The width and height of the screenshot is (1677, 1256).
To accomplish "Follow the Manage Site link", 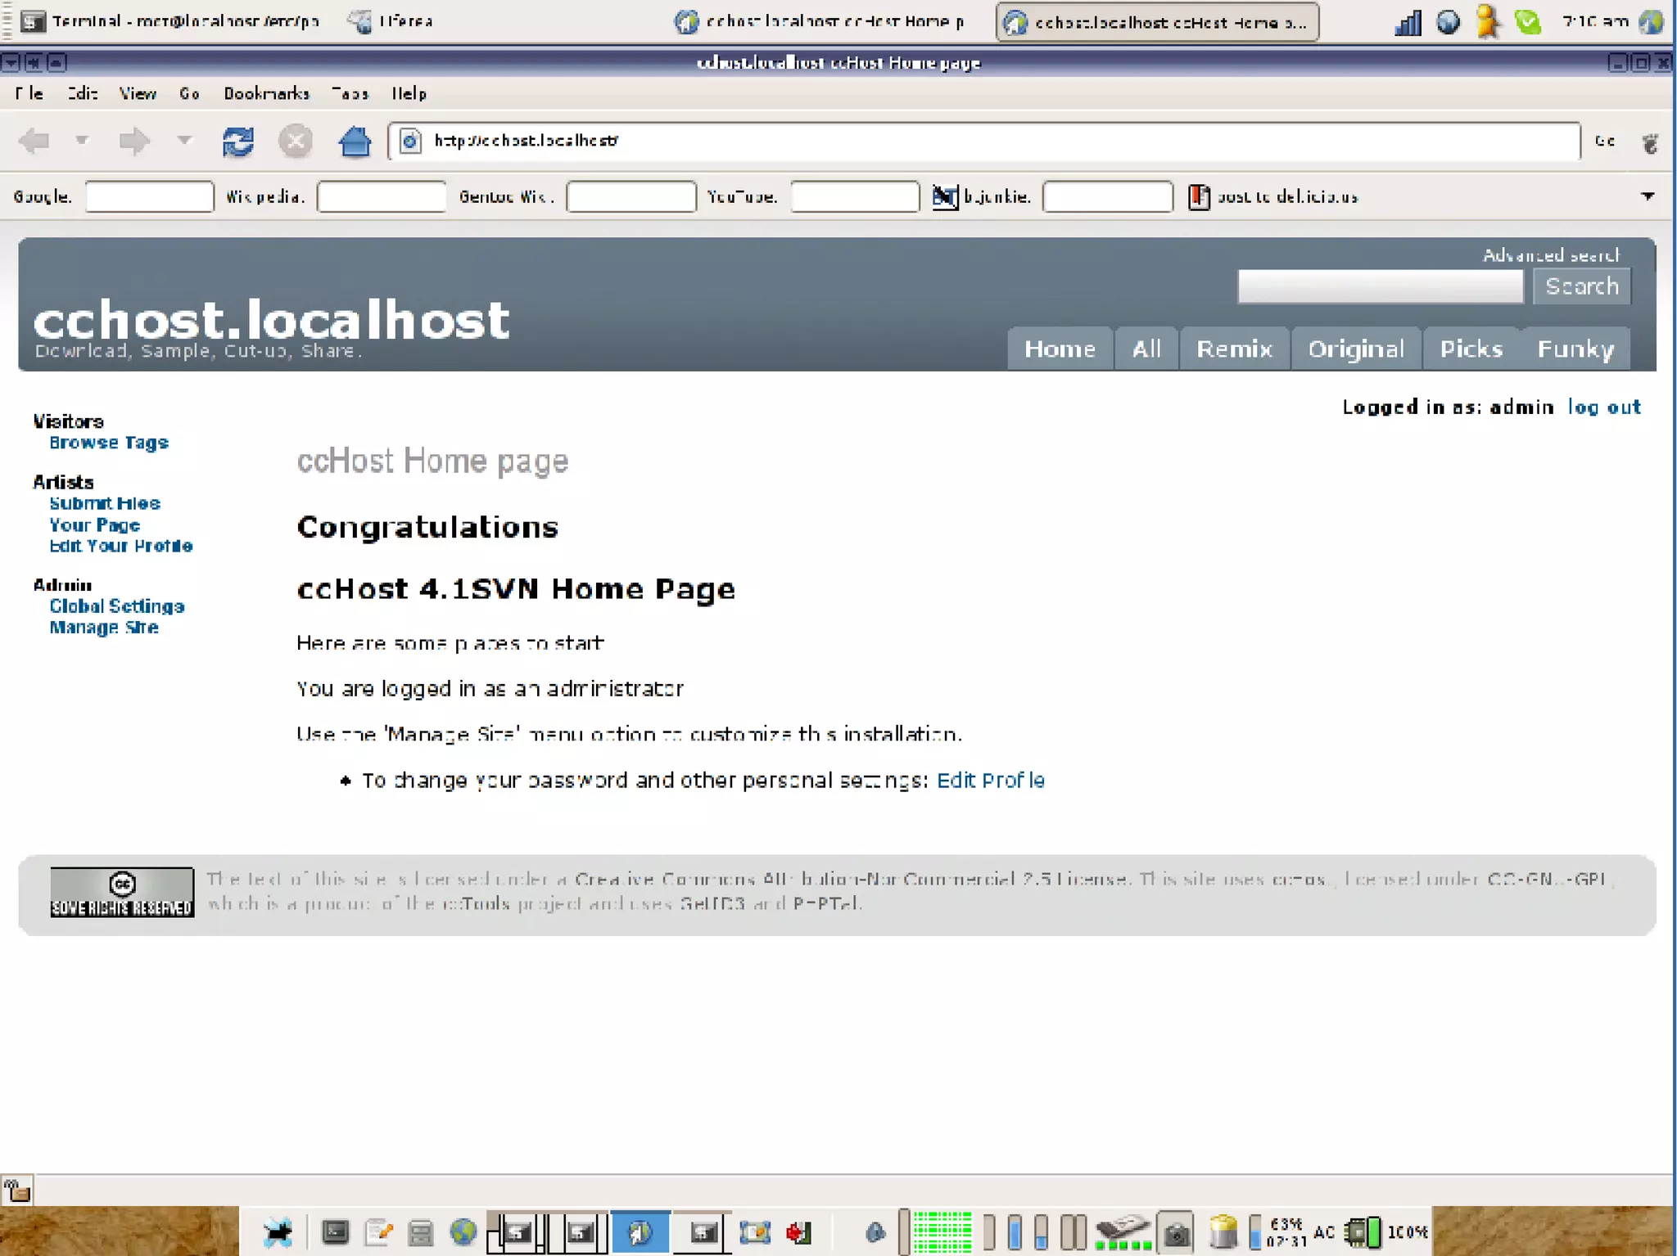I will click(x=104, y=628).
